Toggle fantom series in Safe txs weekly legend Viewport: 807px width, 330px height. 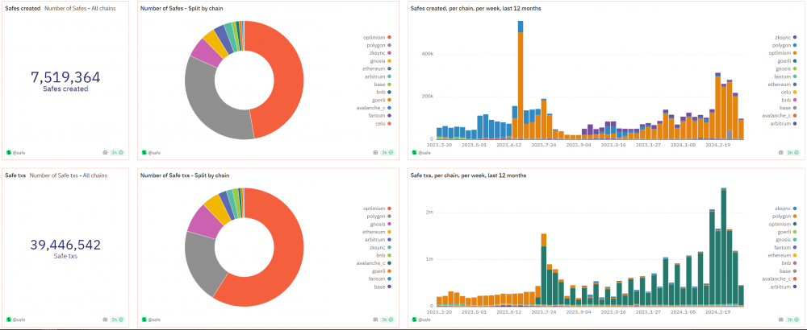point(785,247)
